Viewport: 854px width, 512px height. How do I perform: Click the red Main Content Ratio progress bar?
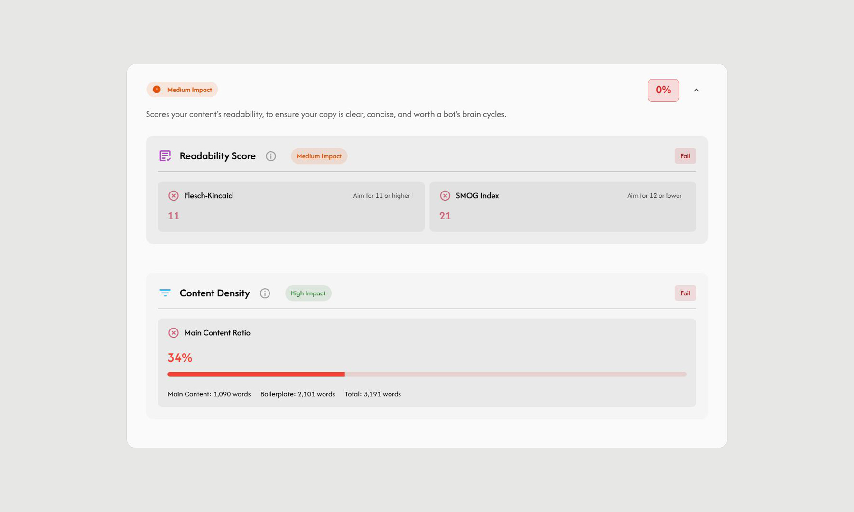pos(256,375)
